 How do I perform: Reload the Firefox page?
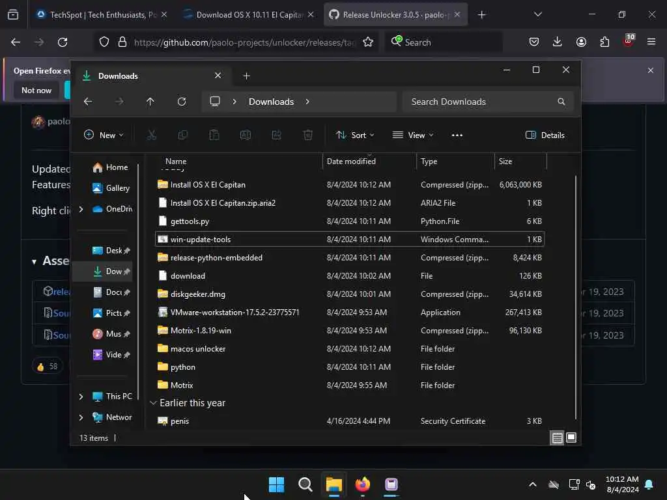pos(63,42)
